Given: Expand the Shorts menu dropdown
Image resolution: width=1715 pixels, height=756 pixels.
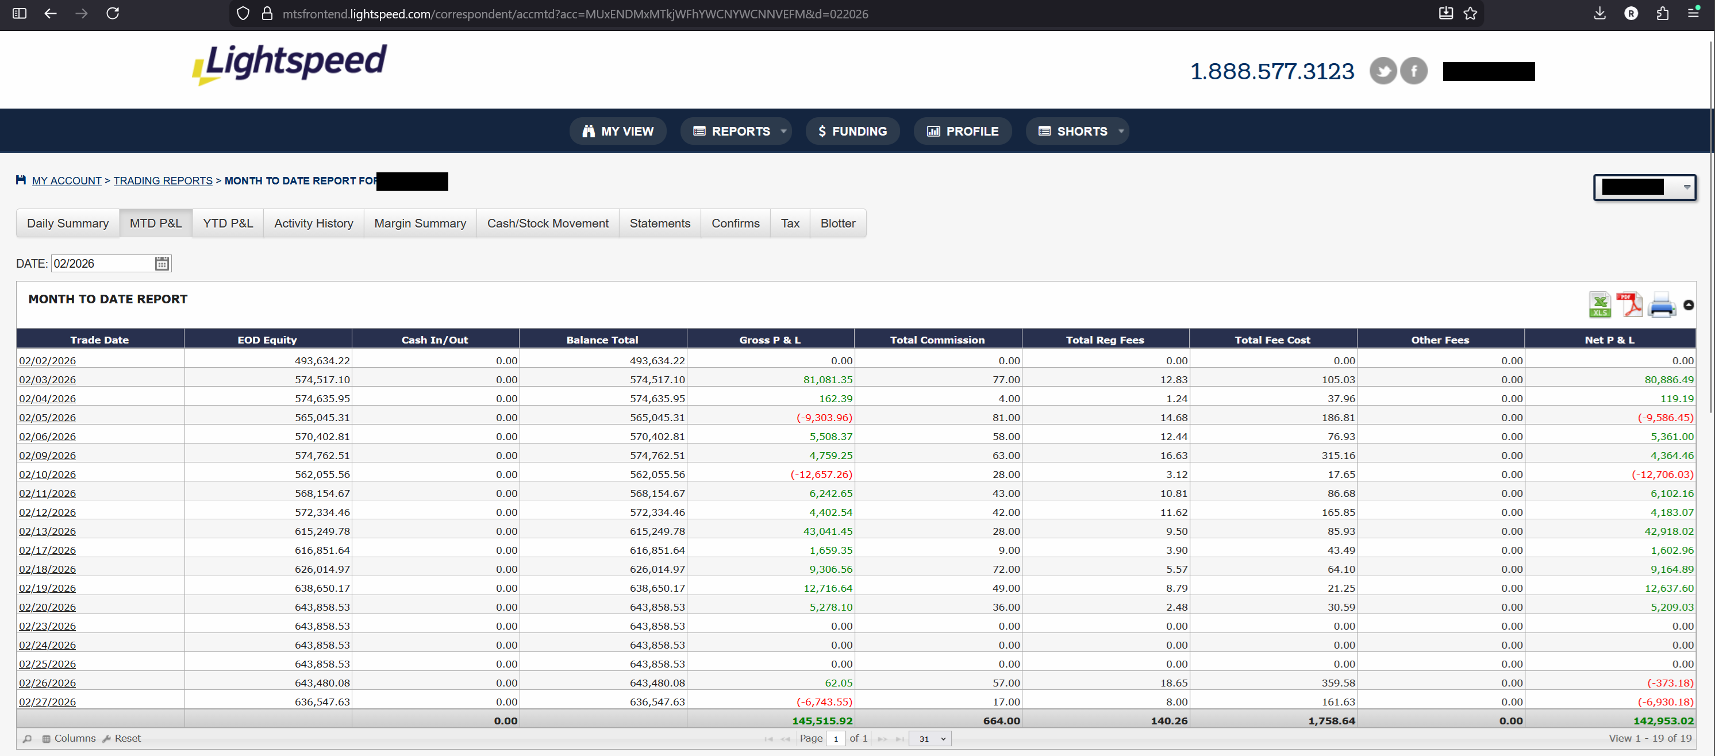Looking at the screenshot, I should (1121, 131).
